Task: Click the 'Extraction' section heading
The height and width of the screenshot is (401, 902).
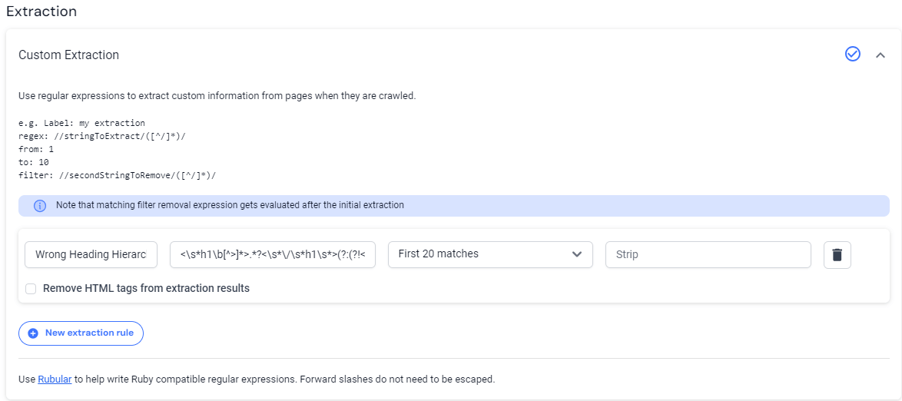Action: pos(41,12)
